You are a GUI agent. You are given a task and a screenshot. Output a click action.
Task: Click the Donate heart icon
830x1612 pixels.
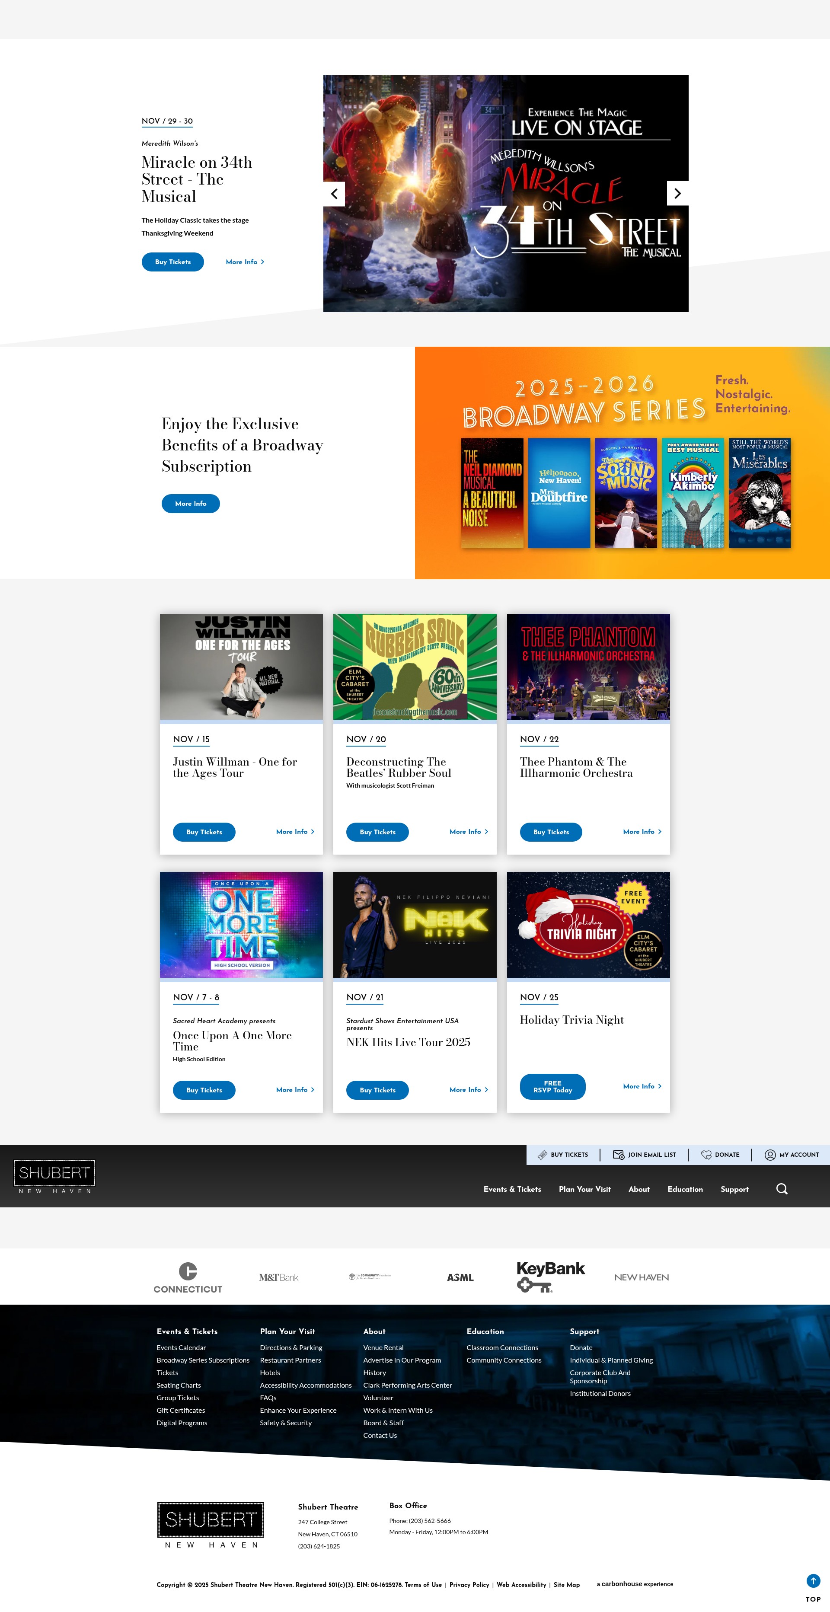(706, 1155)
